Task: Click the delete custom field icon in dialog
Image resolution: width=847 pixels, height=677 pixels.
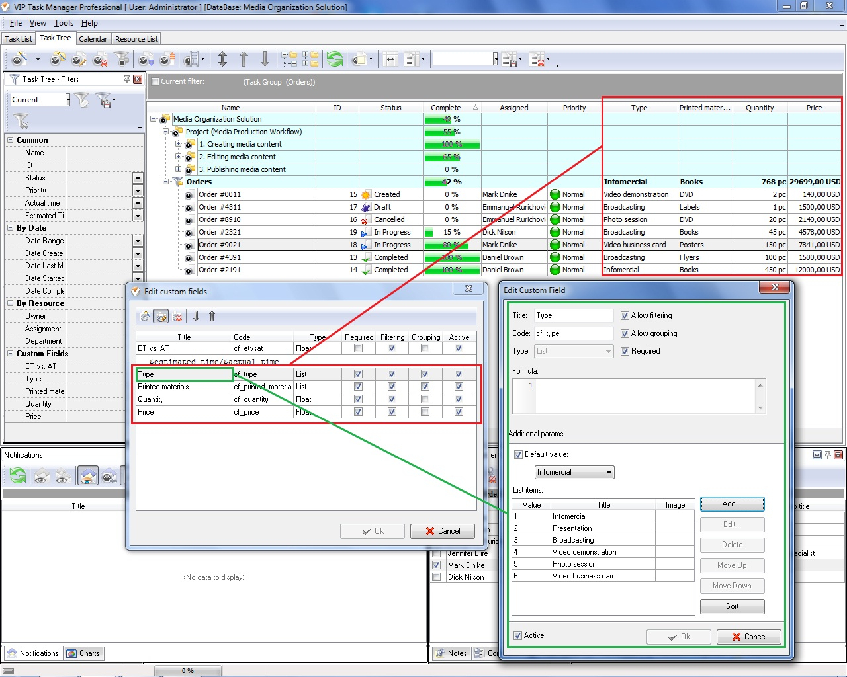Action: tap(177, 317)
